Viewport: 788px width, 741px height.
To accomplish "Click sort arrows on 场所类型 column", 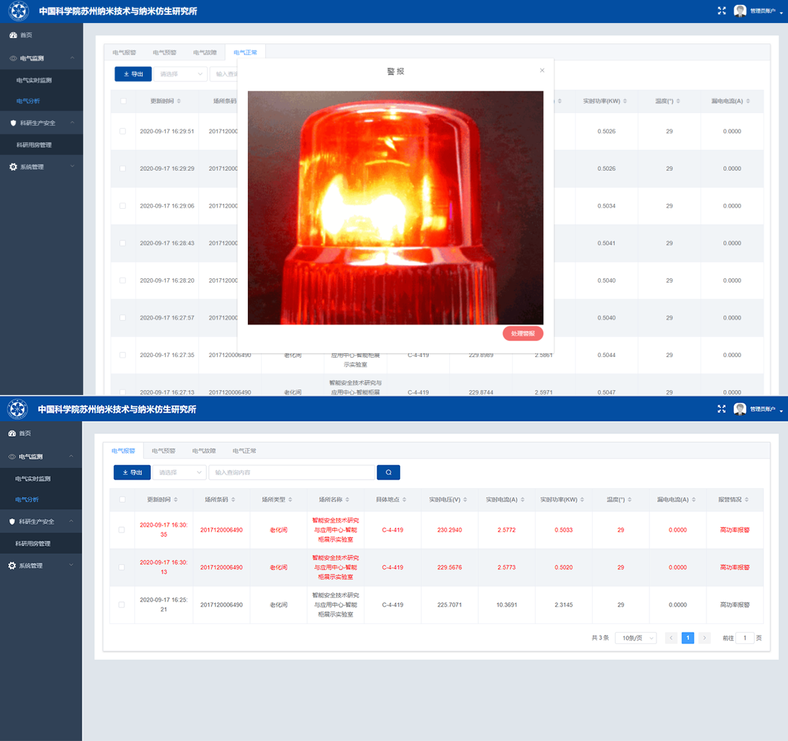I will point(290,500).
